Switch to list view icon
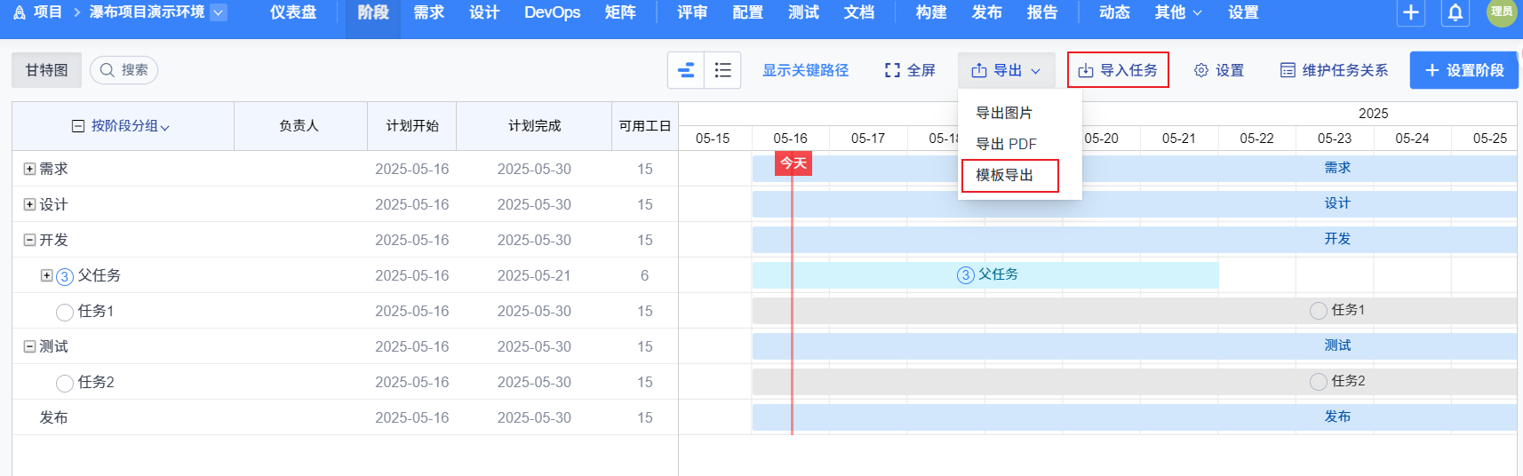This screenshot has height=476, width=1523. click(723, 70)
